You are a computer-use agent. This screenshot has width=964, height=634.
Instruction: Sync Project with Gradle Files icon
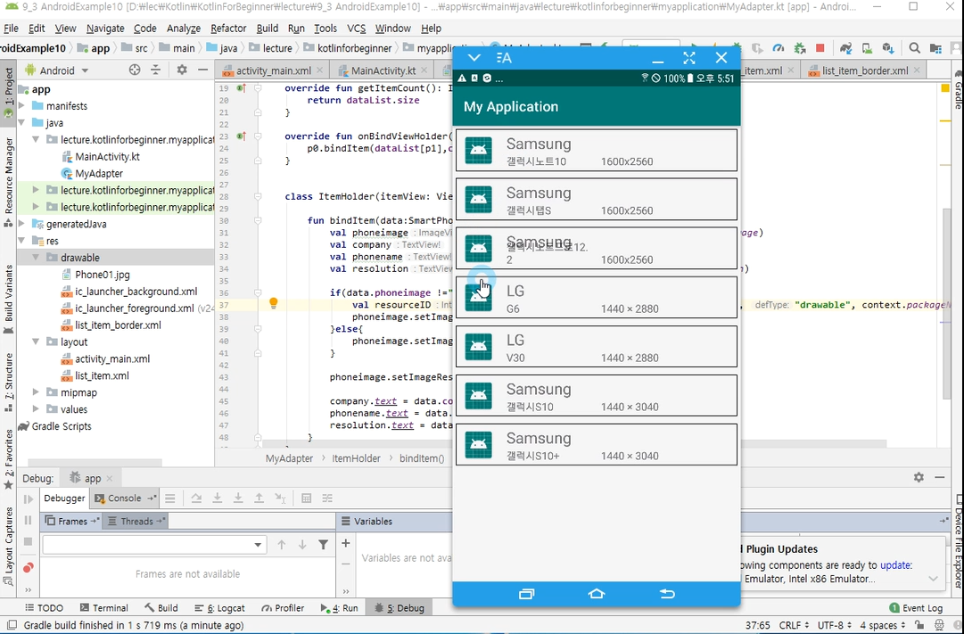[846, 48]
